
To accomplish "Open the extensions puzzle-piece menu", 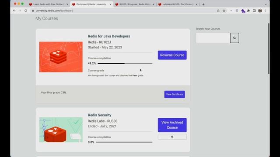I will click(248, 10).
